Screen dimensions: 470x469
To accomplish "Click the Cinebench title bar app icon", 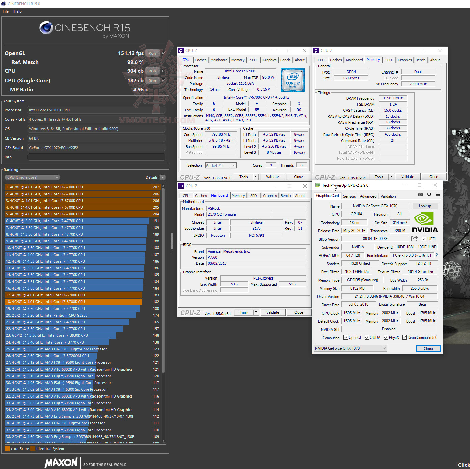I will 3,4.
